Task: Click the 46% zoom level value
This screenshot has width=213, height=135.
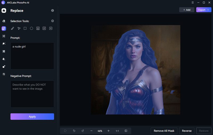Action: pos(100,131)
